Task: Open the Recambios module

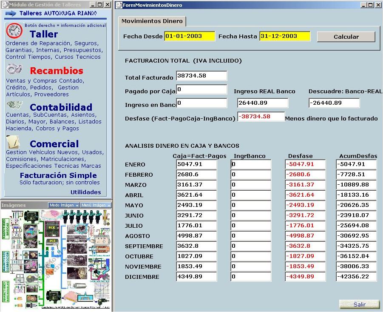Action: pos(57,71)
